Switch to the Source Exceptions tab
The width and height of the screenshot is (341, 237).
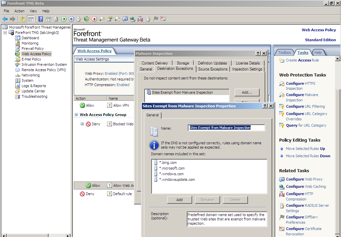coord(213,69)
